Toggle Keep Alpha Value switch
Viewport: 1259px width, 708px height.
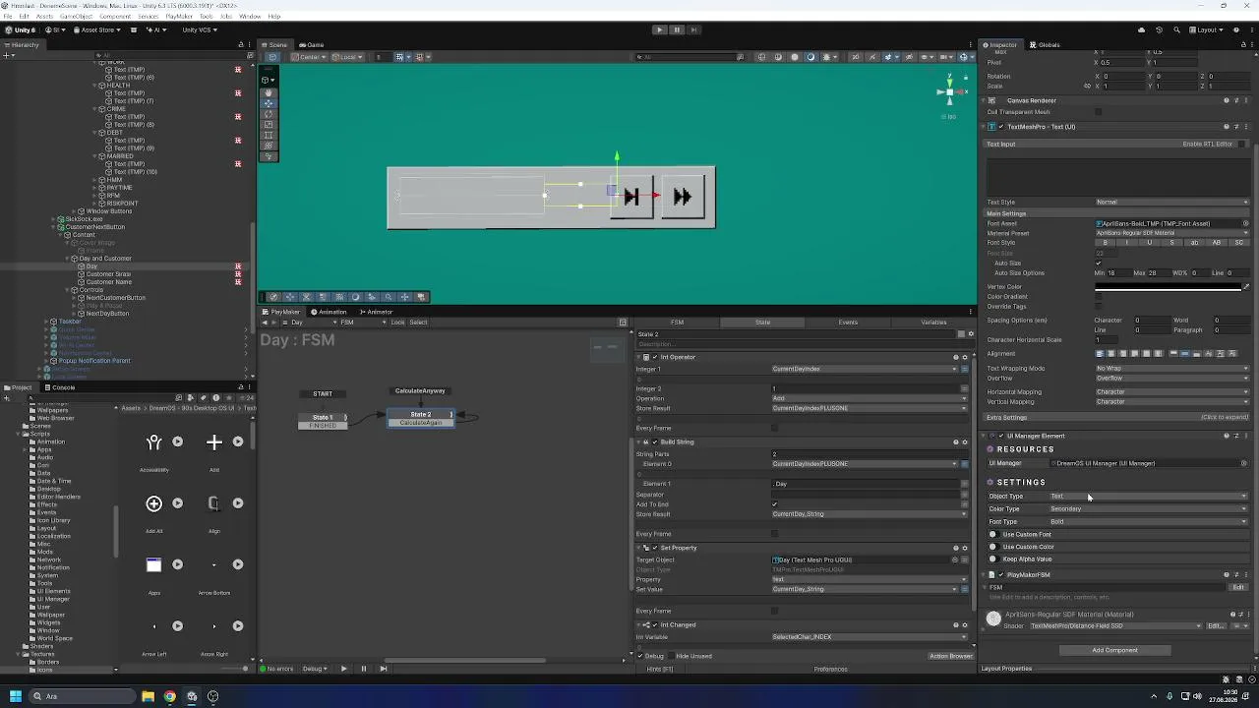(992, 560)
